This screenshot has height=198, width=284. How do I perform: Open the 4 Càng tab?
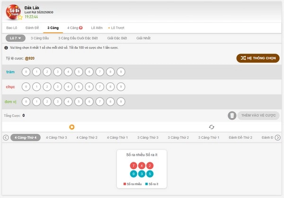click(75, 28)
